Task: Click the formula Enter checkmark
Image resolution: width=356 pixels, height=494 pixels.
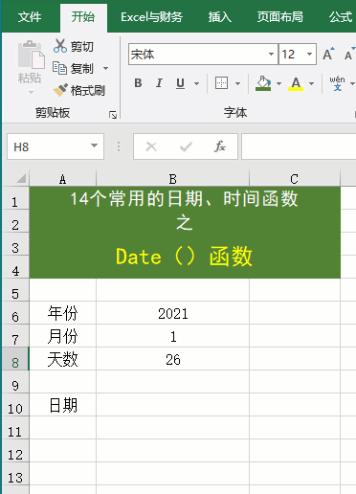Action: [186, 146]
